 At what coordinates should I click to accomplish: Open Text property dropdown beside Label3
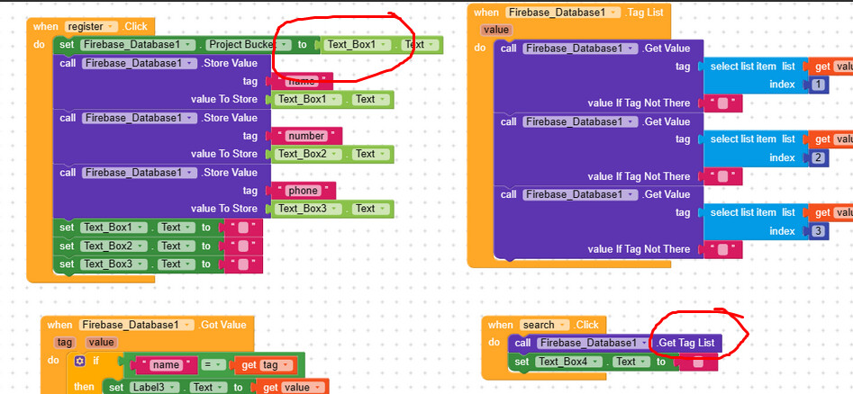coord(210,388)
